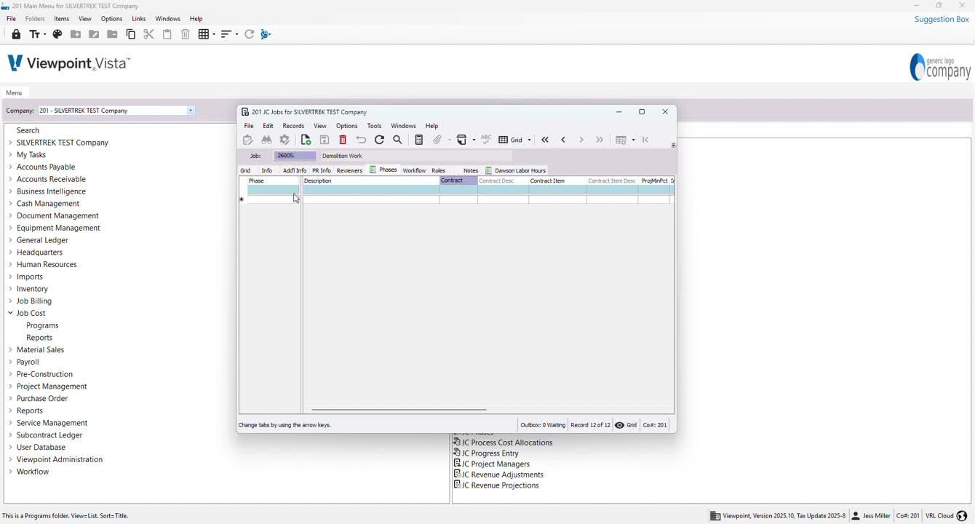Expand the Accounts Payable tree node

(x=10, y=167)
